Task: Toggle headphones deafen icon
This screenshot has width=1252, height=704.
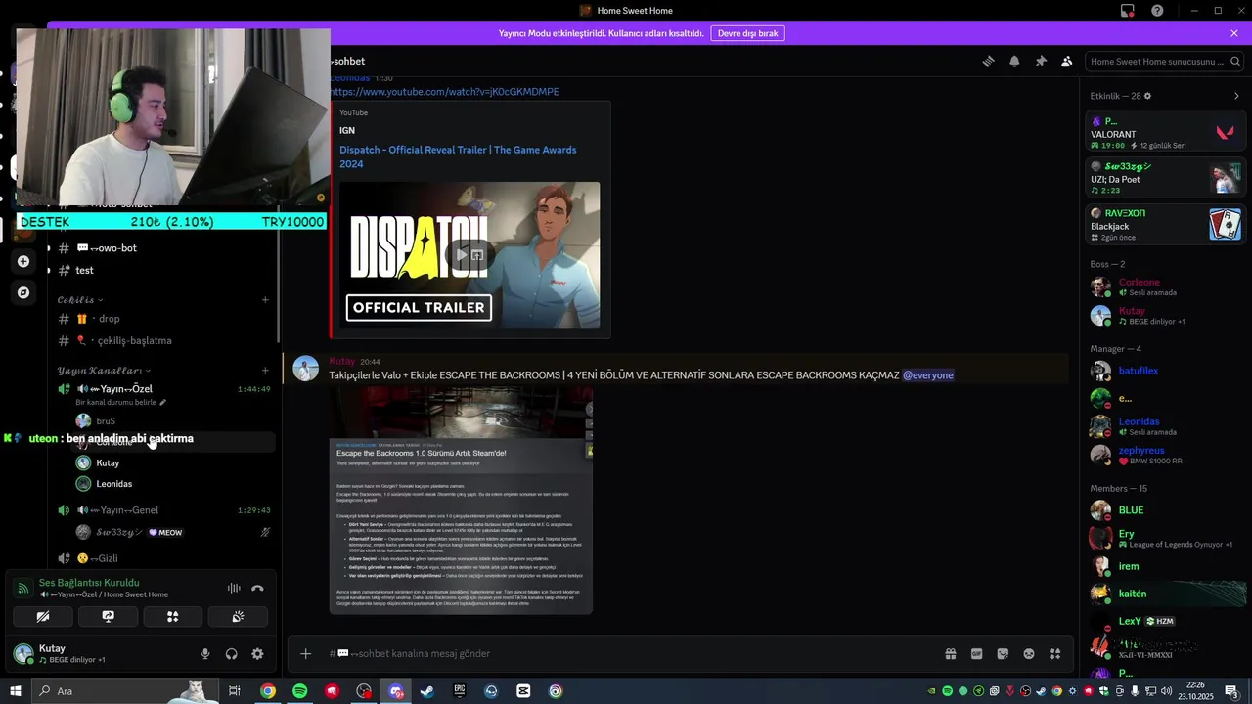Action: click(232, 654)
